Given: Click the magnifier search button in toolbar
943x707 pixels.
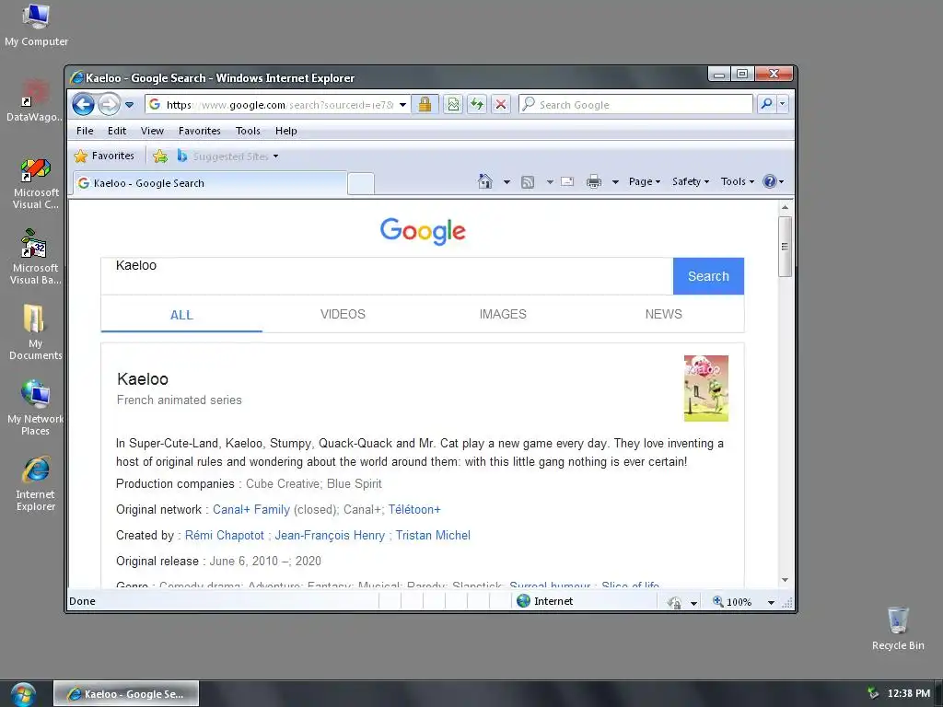Looking at the screenshot, I should (766, 104).
